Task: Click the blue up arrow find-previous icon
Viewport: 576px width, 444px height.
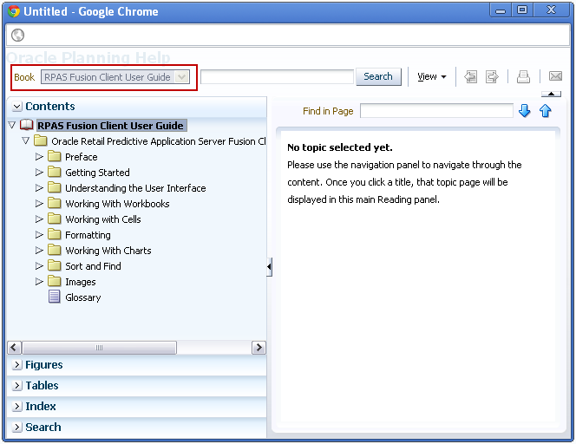Action: click(545, 110)
